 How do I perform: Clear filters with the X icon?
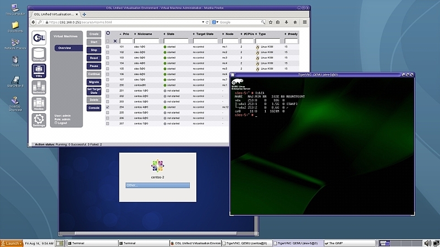(115, 41)
